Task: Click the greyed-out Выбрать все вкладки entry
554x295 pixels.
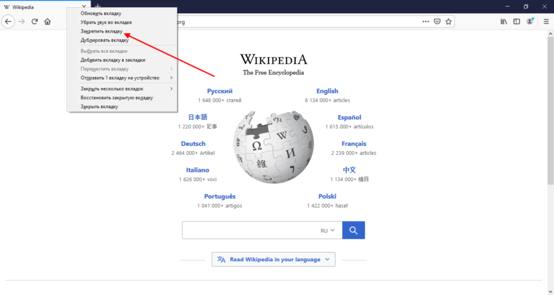Action: pyautogui.click(x=122, y=51)
